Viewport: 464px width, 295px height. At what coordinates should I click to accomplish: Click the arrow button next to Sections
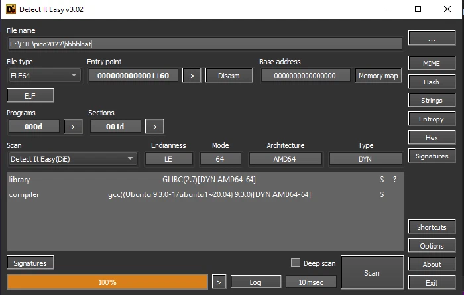154,127
